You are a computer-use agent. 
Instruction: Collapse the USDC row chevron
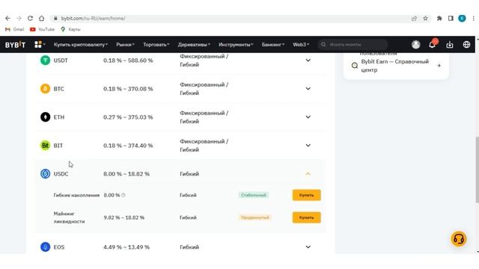click(308, 174)
